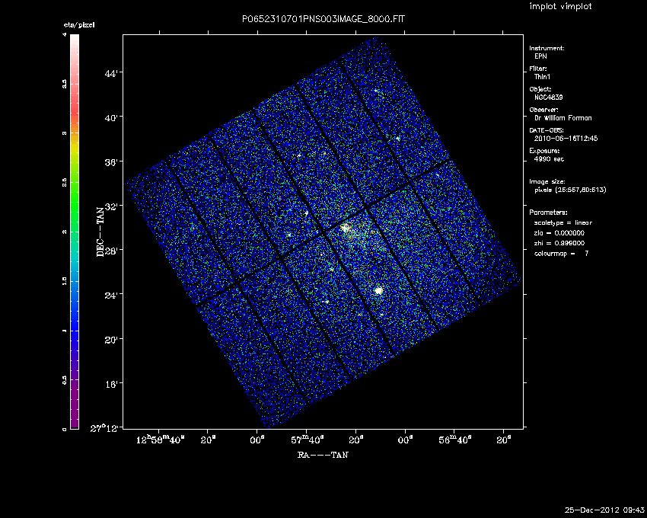
Task: Click the 'colourmap = 7' parameter
Action: (562, 254)
